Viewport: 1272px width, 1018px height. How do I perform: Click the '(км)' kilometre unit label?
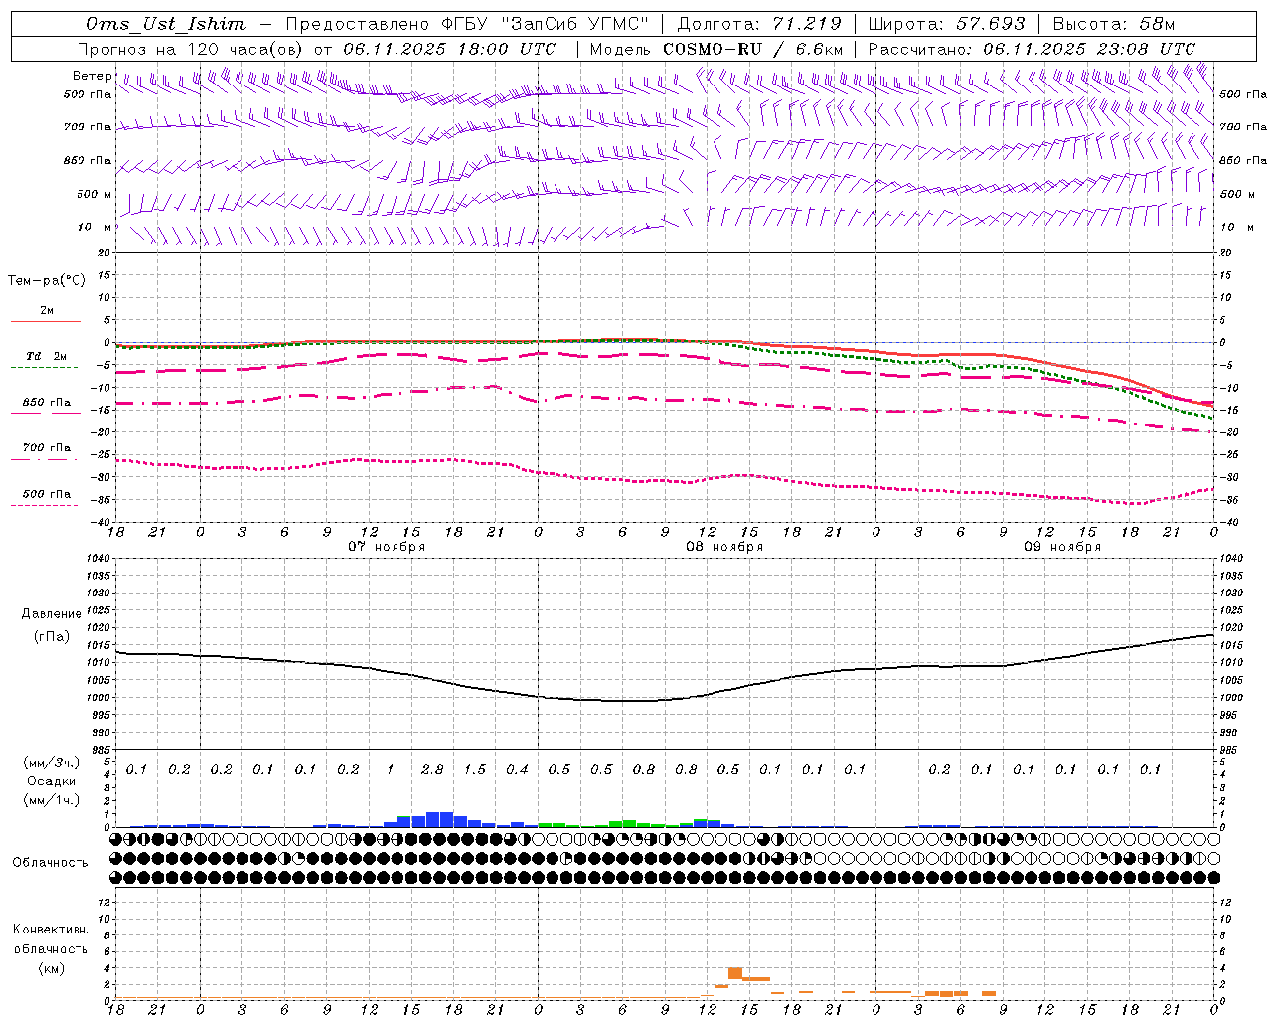(x=51, y=967)
